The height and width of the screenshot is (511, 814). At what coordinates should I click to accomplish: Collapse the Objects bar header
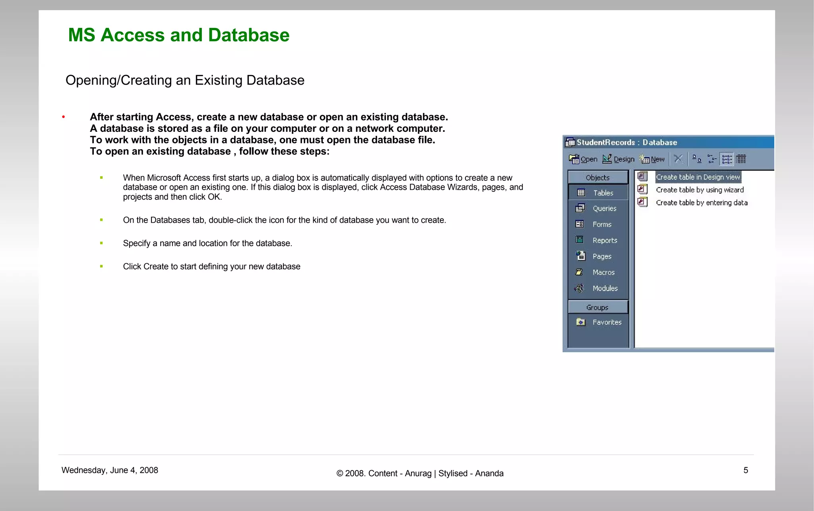597,177
